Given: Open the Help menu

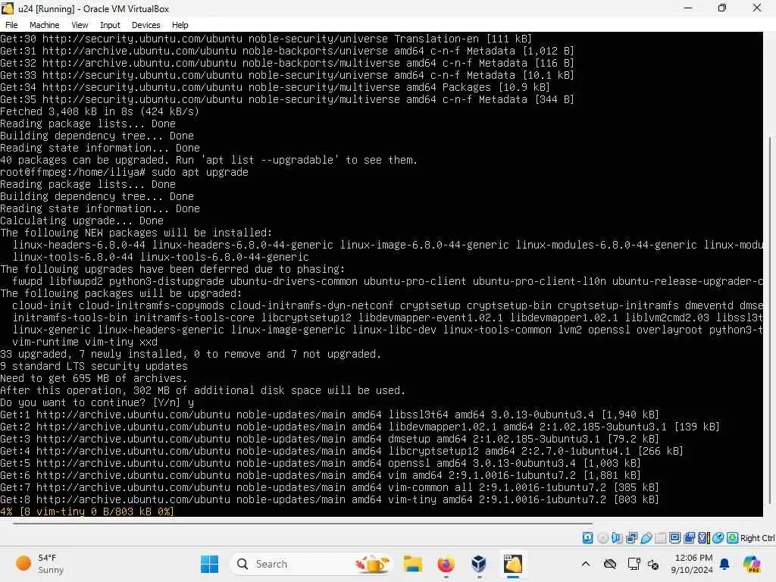Looking at the screenshot, I should coord(180,25).
